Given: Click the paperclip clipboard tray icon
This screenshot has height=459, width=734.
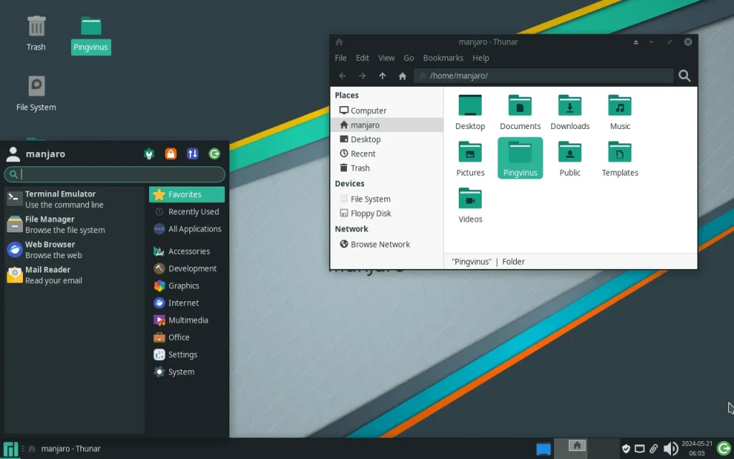Looking at the screenshot, I should 654,449.
